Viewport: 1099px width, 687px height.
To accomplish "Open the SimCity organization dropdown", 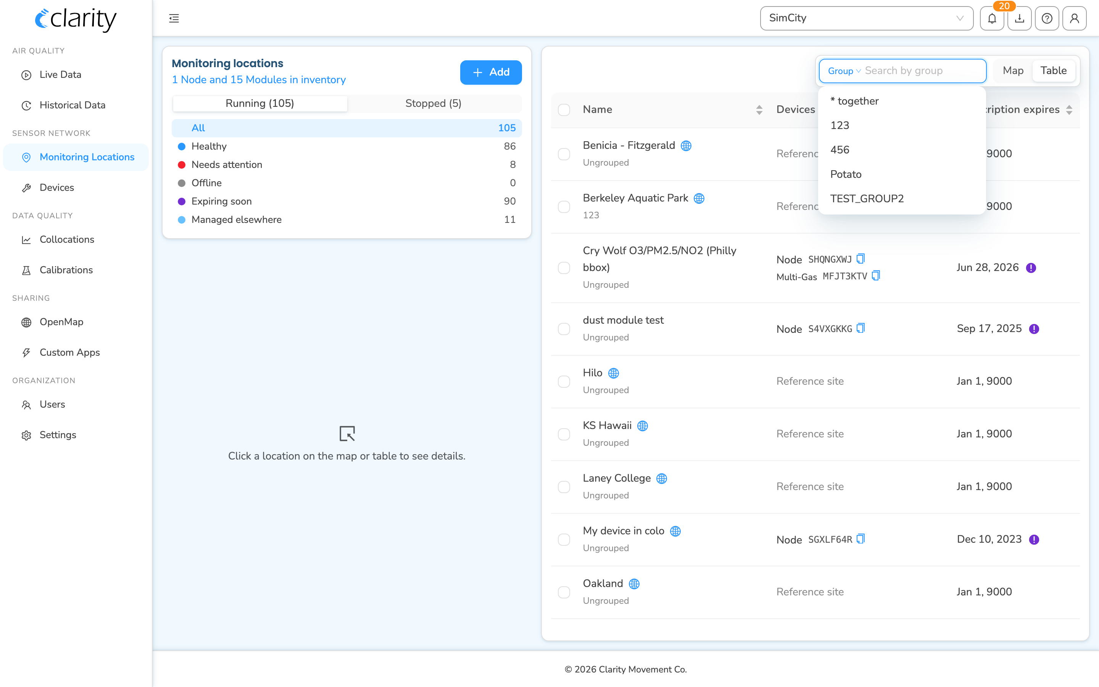I will [867, 18].
